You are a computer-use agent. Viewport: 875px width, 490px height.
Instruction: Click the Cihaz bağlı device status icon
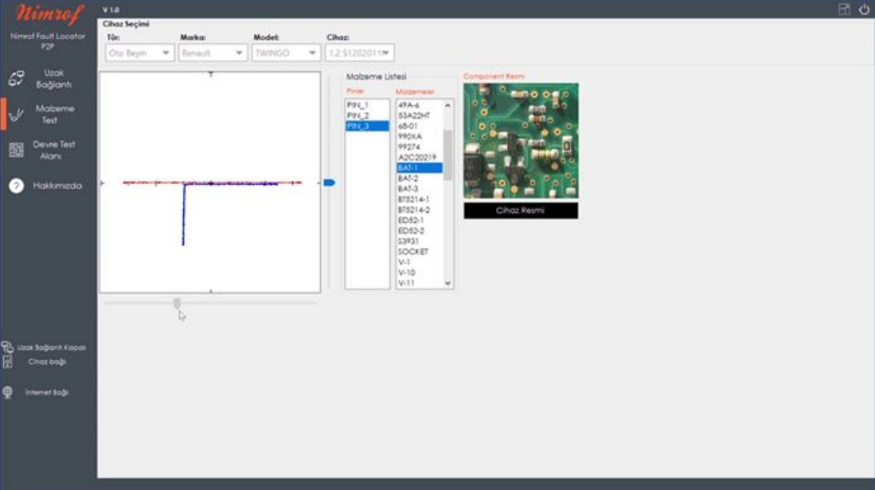(7, 362)
